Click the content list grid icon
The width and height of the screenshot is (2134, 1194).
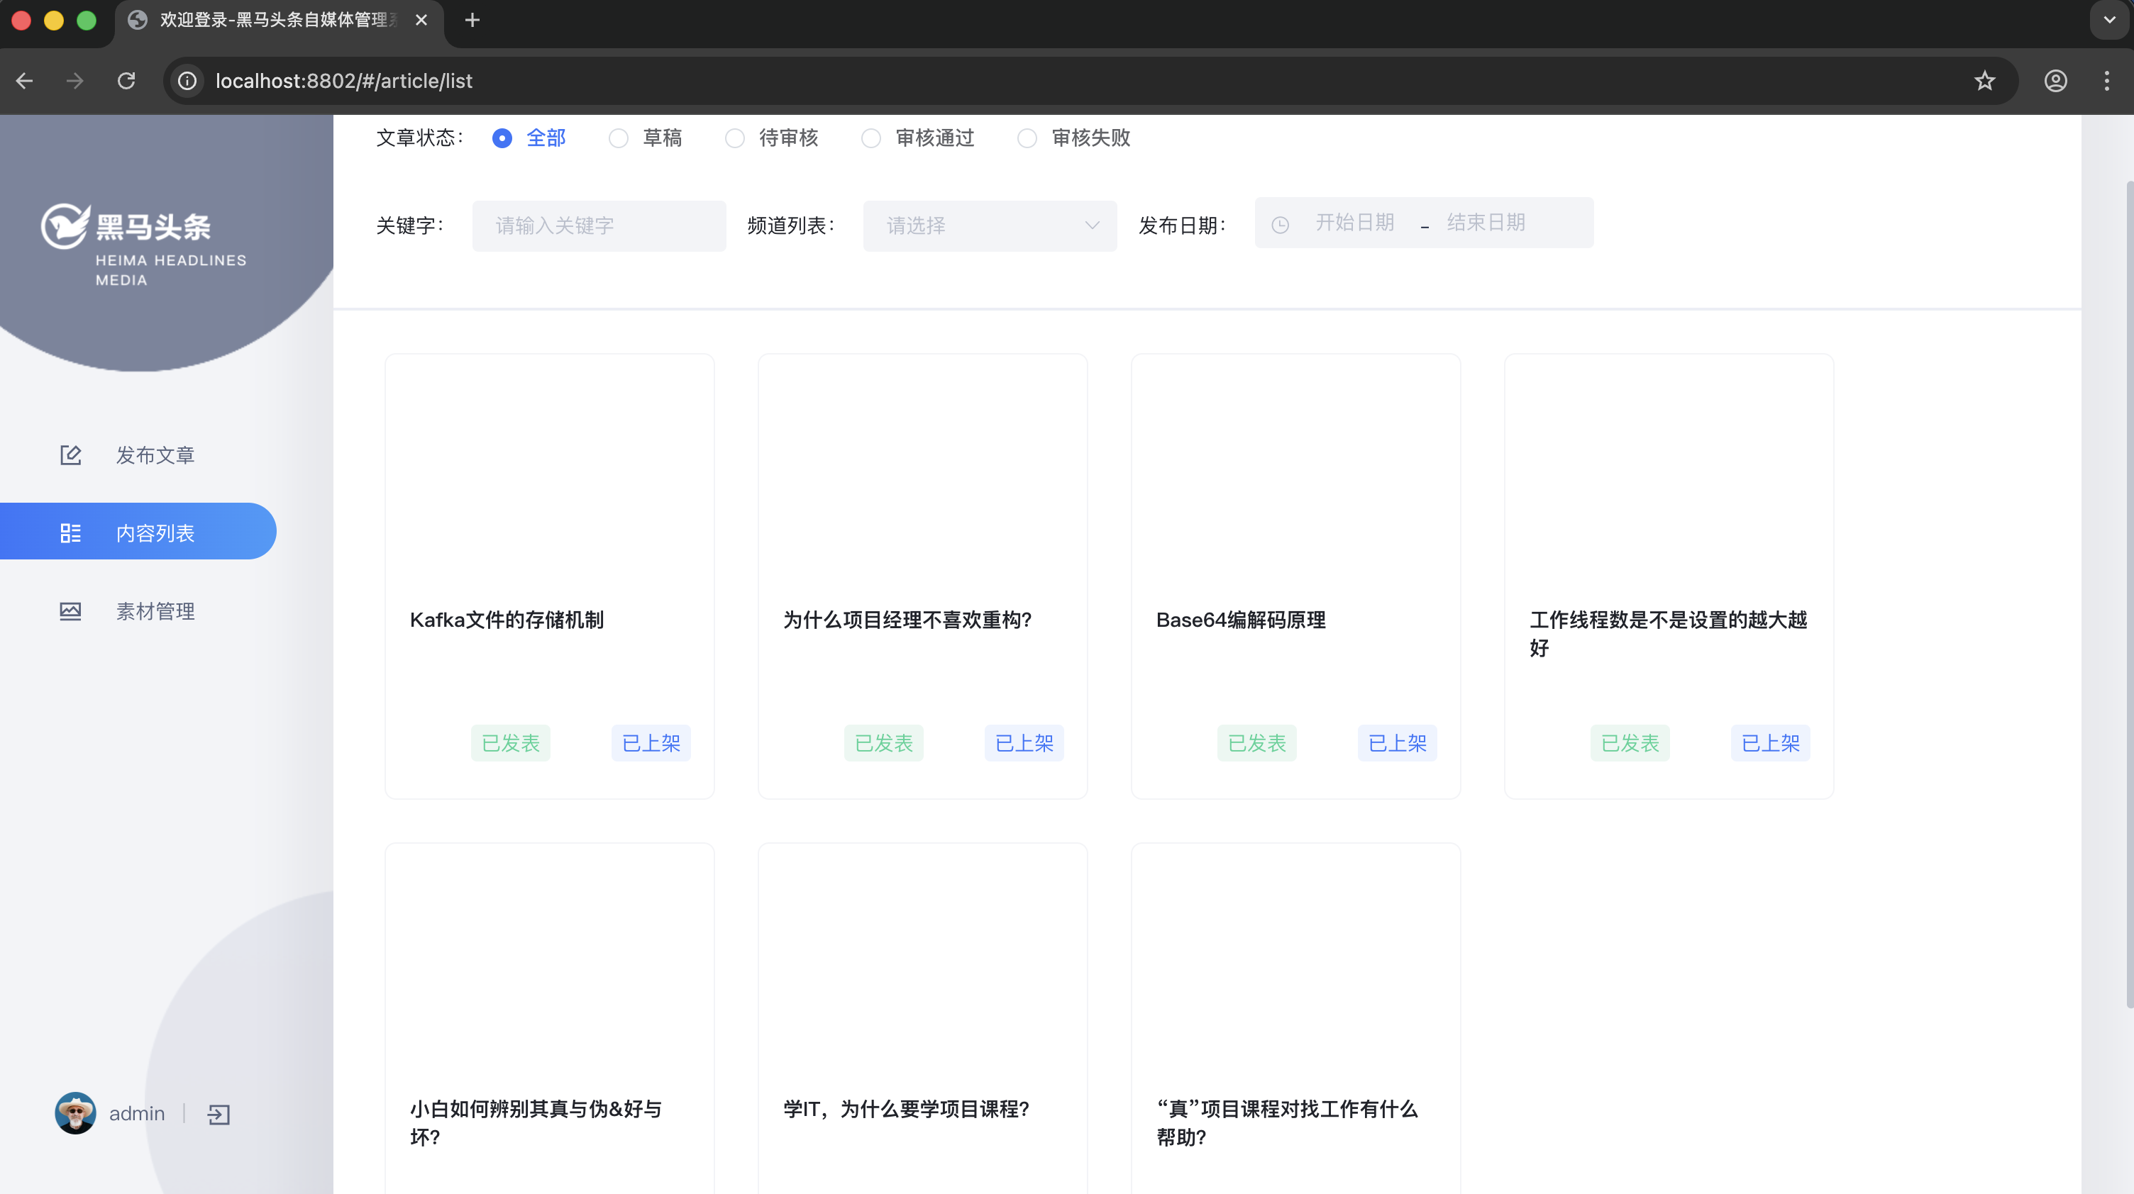coord(70,532)
